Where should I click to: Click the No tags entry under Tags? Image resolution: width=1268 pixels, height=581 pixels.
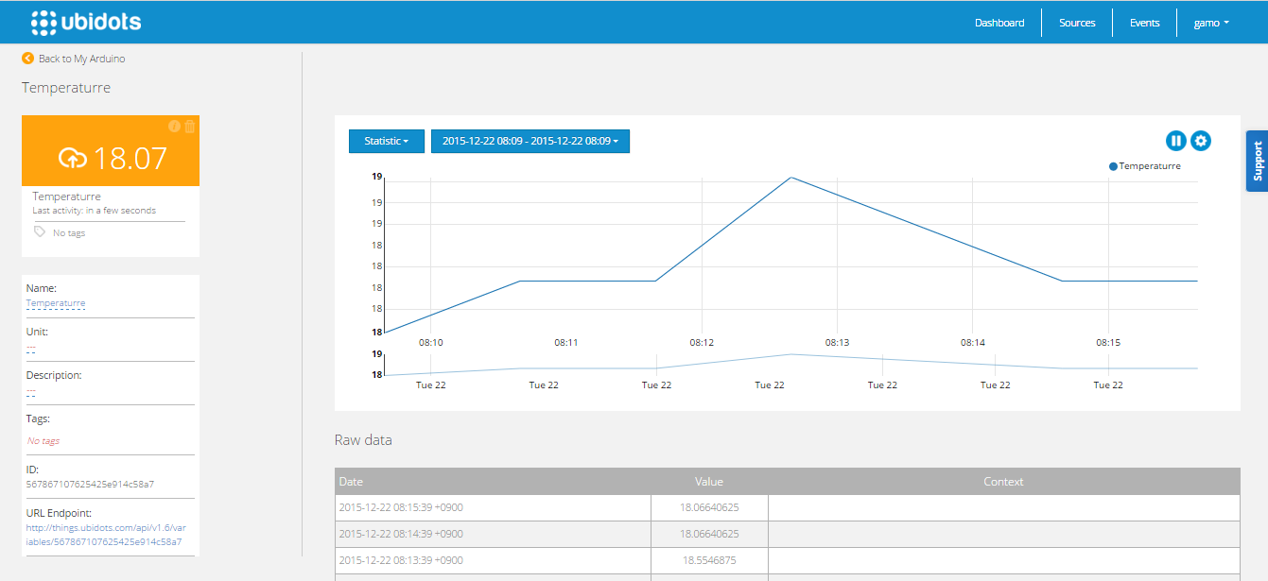point(43,441)
